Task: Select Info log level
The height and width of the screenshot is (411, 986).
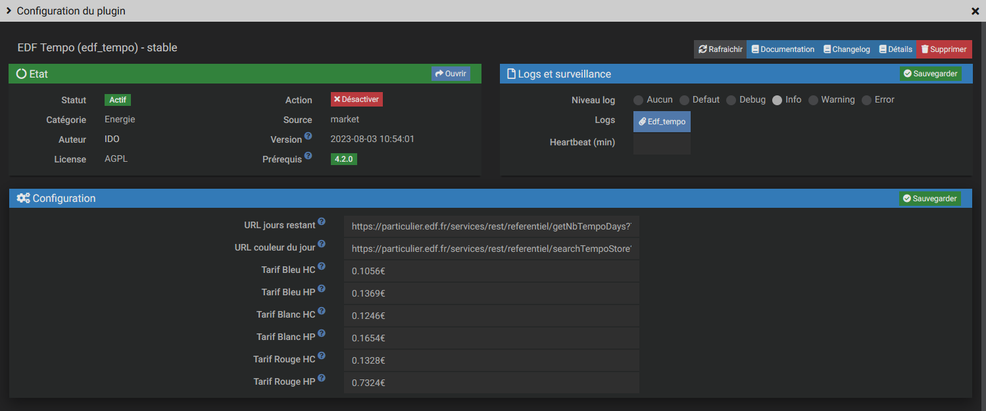Action: 777,100
